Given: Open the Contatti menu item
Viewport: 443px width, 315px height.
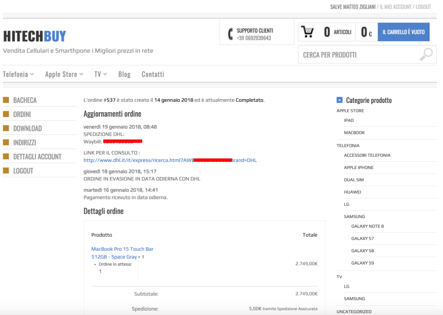Looking at the screenshot, I should point(153,74).
